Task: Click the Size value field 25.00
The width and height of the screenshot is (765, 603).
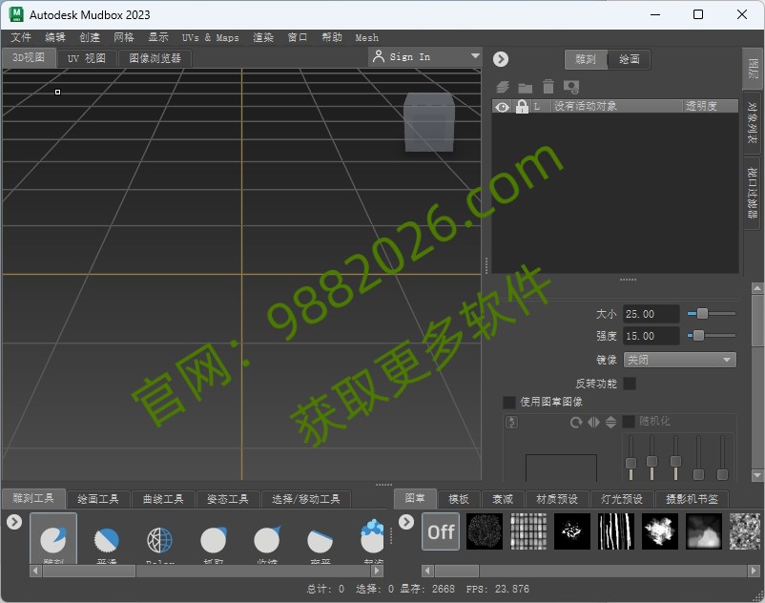Action: click(651, 314)
